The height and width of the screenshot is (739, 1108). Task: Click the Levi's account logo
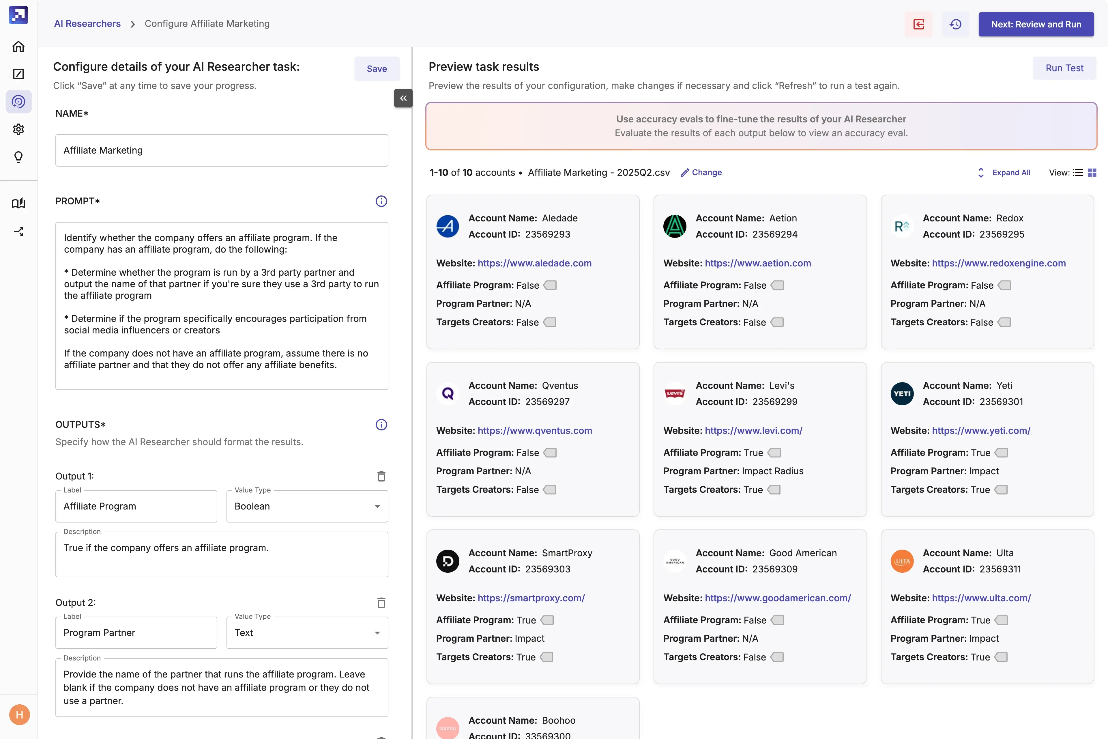(675, 393)
